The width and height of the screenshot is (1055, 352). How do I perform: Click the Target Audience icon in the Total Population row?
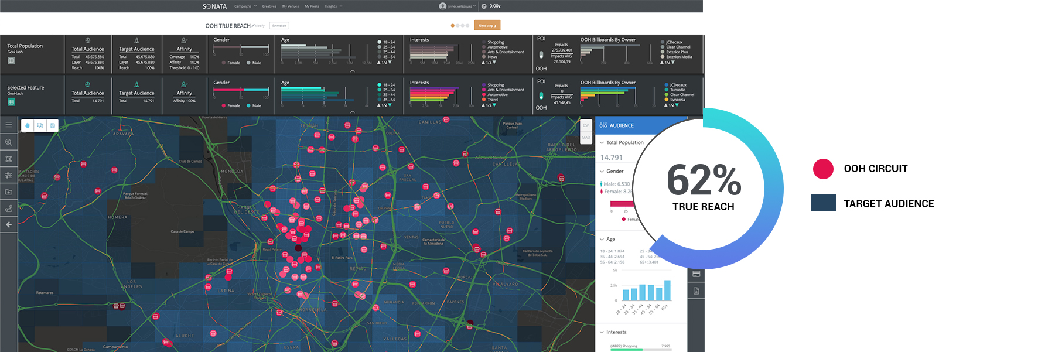[x=136, y=40]
